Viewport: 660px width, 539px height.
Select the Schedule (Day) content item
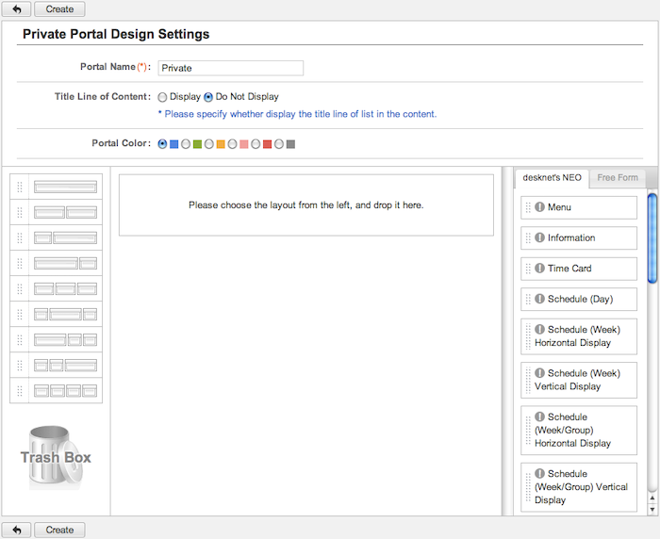(579, 299)
